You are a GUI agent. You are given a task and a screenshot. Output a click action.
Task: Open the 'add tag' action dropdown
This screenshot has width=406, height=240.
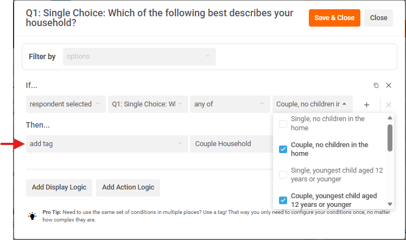click(105, 144)
